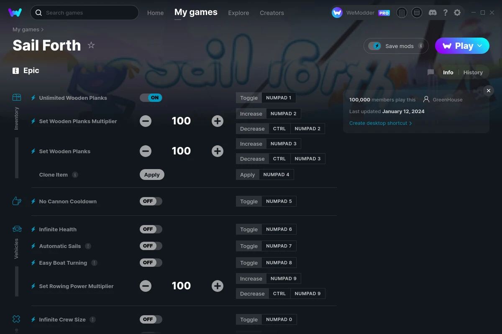Turn off Unlimited Wooden Planks toggle
Screen dimensions: 502x334
(151, 98)
